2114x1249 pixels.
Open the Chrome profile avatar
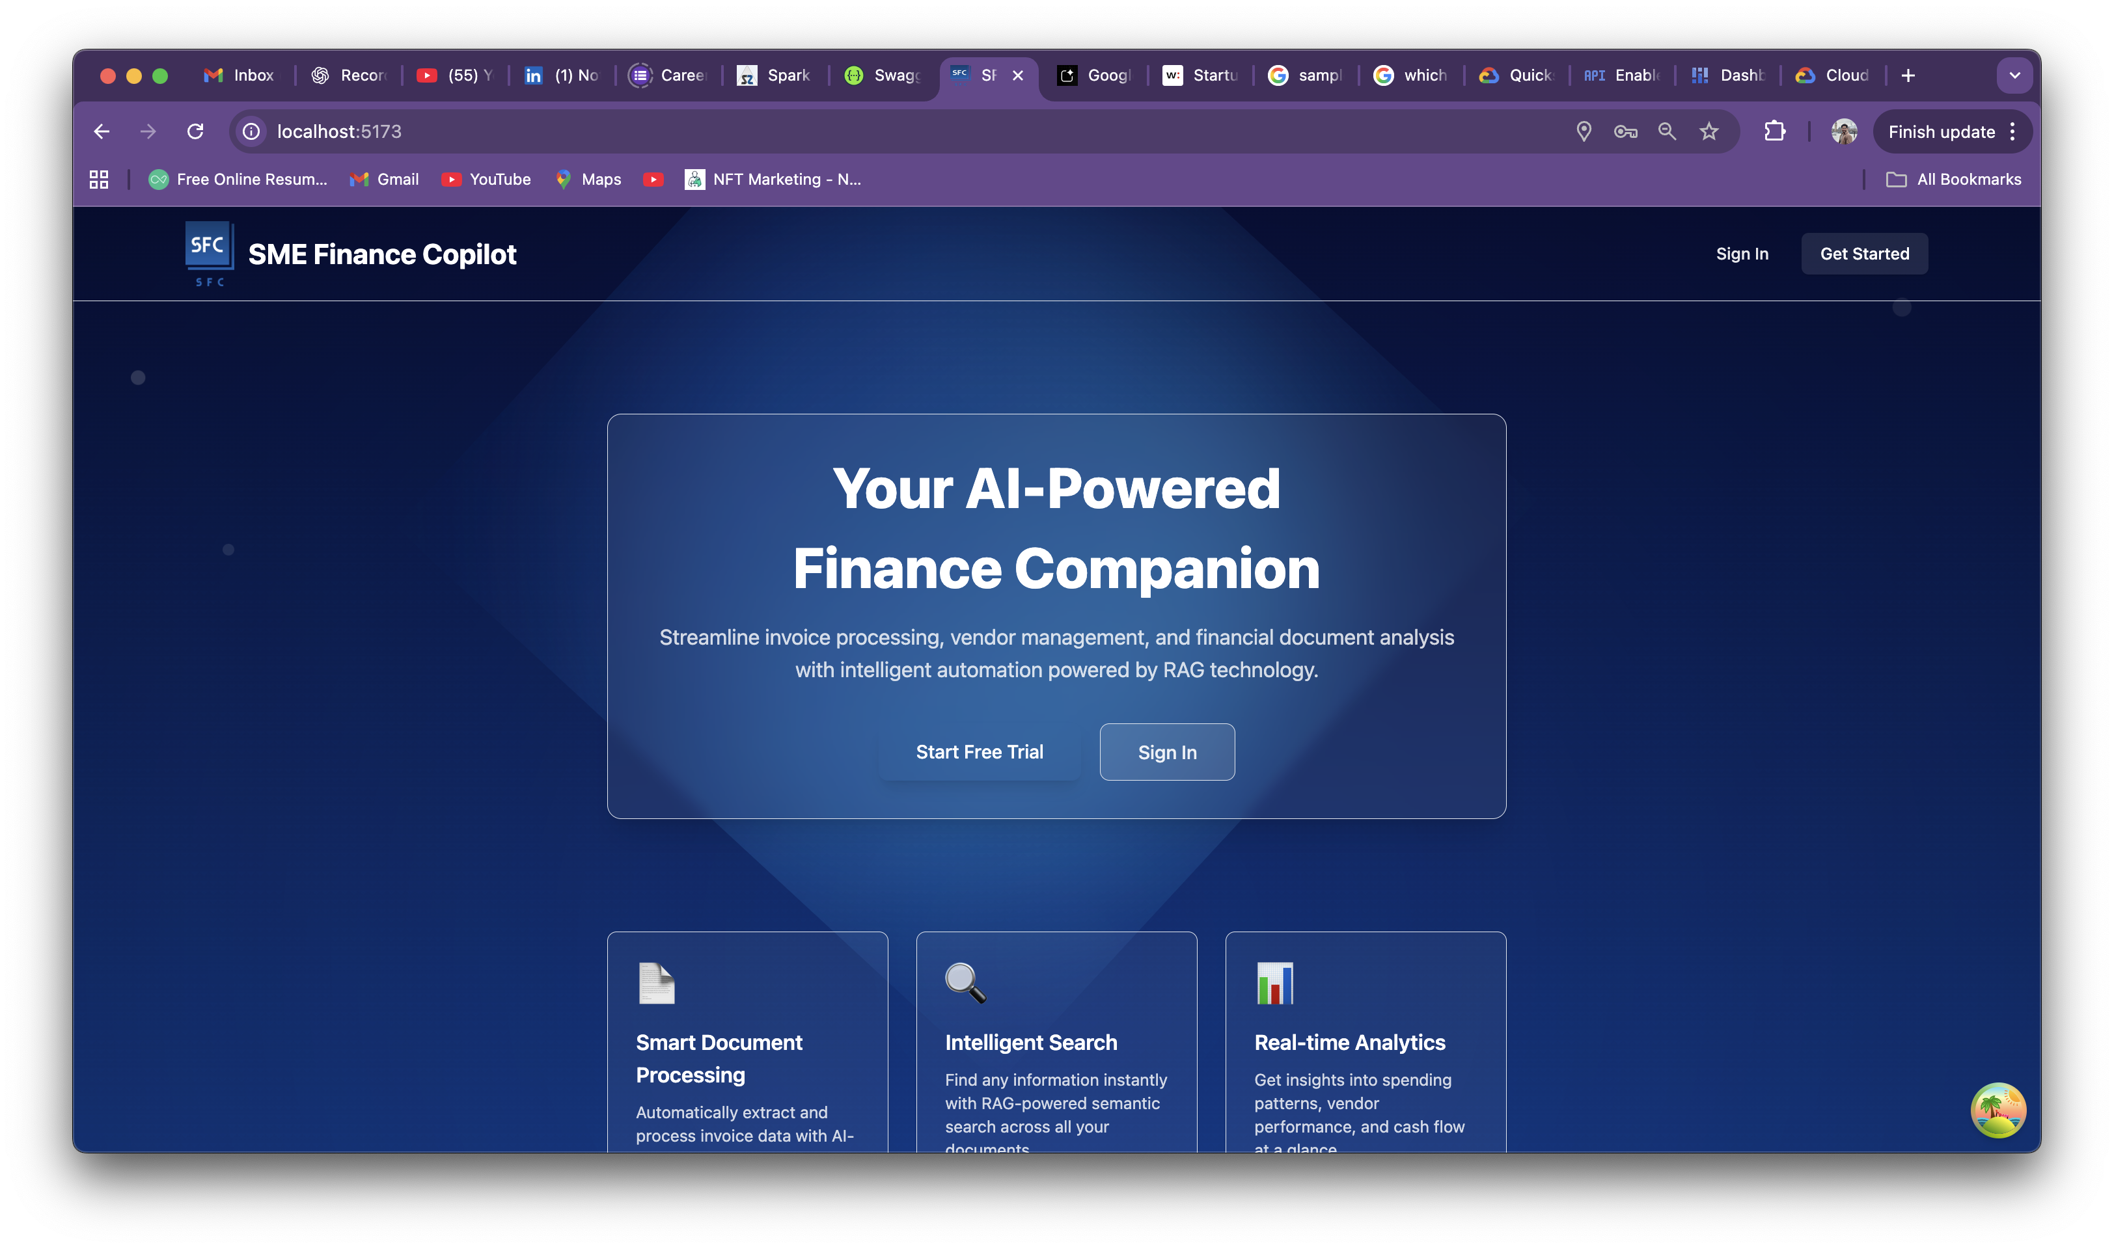pos(1844,131)
